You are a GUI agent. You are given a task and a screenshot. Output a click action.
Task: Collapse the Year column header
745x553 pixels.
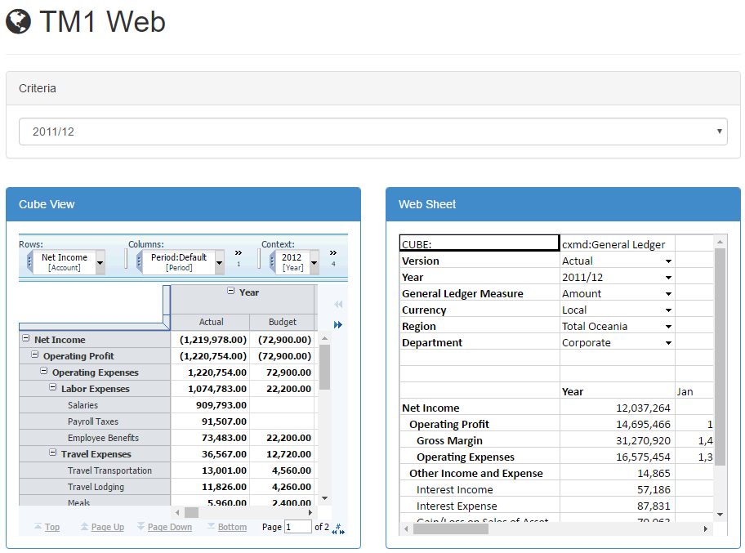click(231, 291)
